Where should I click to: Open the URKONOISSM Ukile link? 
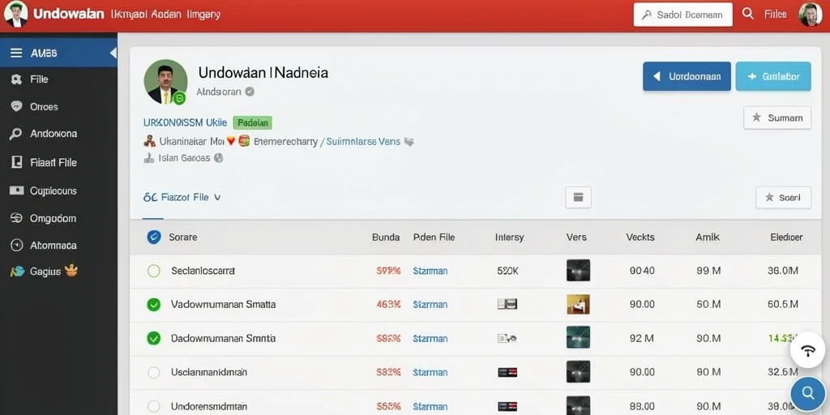[186, 123]
